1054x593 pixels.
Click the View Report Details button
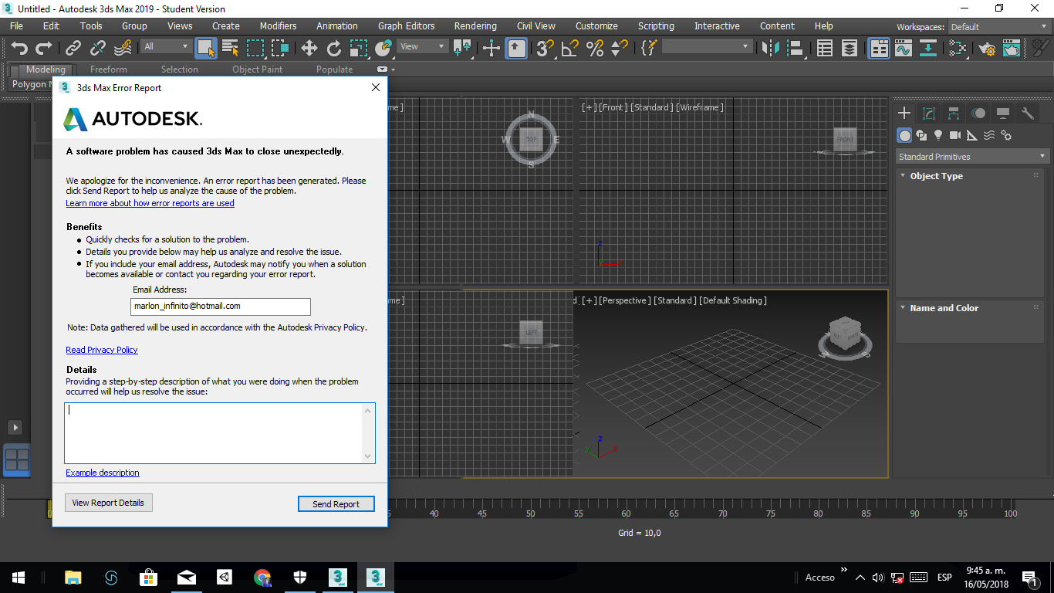point(108,503)
